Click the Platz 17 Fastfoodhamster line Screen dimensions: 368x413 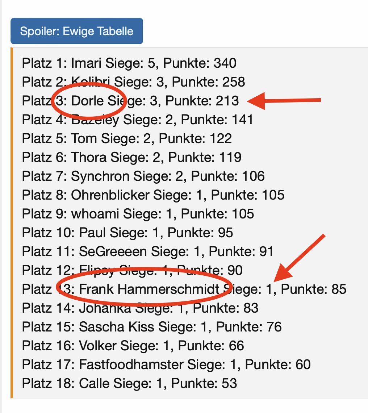(x=166, y=364)
